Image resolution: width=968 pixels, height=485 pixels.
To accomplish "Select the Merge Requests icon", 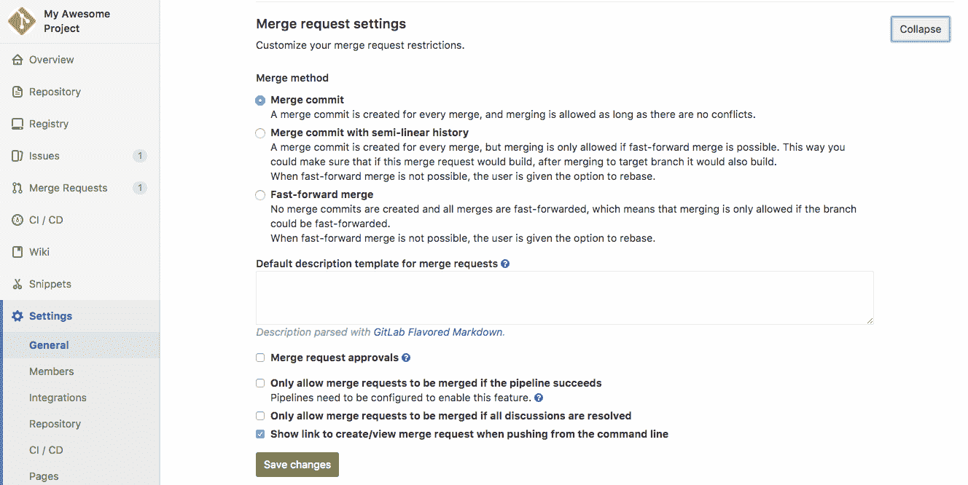I will click(16, 188).
